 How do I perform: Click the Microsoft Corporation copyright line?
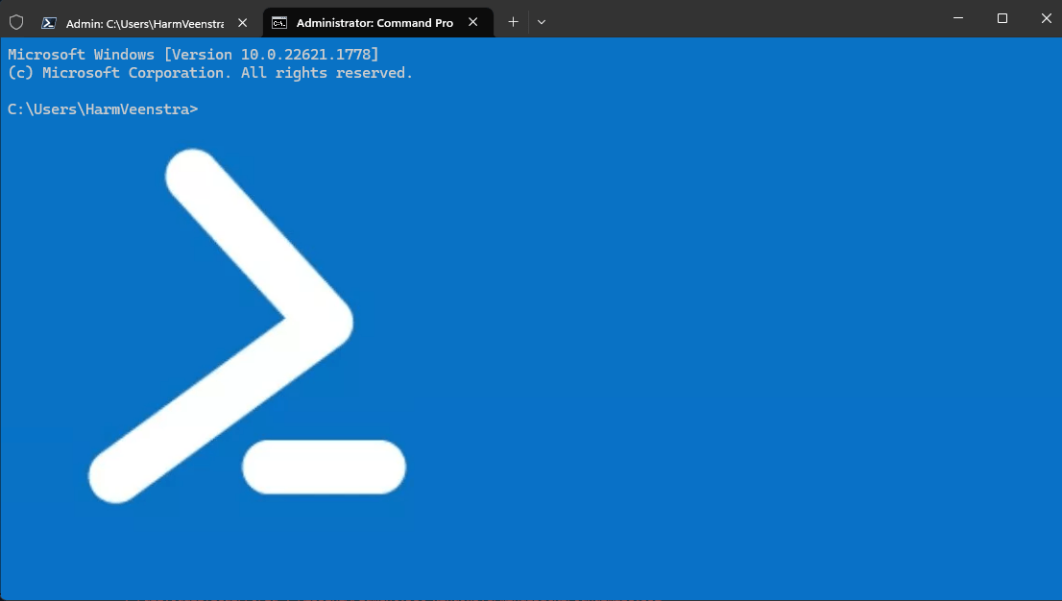pyautogui.click(x=209, y=72)
